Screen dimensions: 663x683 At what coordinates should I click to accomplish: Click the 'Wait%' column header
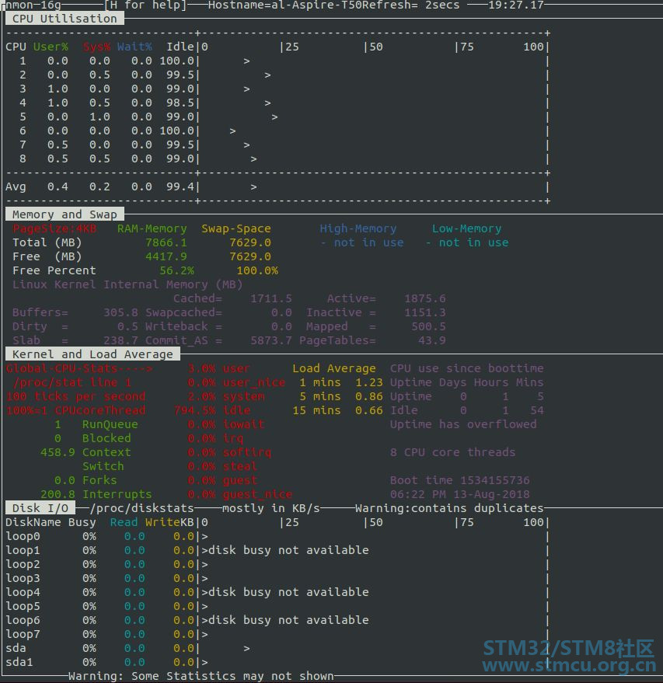coord(134,47)
